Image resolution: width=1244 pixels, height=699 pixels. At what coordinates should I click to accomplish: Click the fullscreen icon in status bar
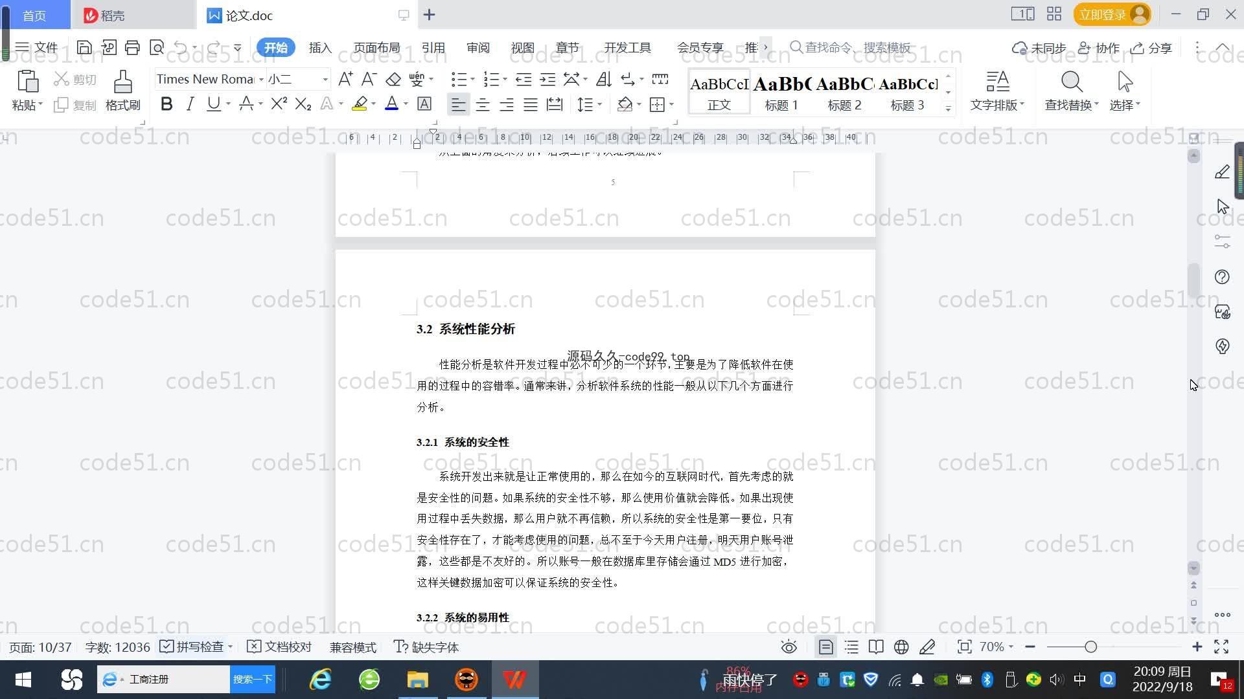(x=1221, y=647)
